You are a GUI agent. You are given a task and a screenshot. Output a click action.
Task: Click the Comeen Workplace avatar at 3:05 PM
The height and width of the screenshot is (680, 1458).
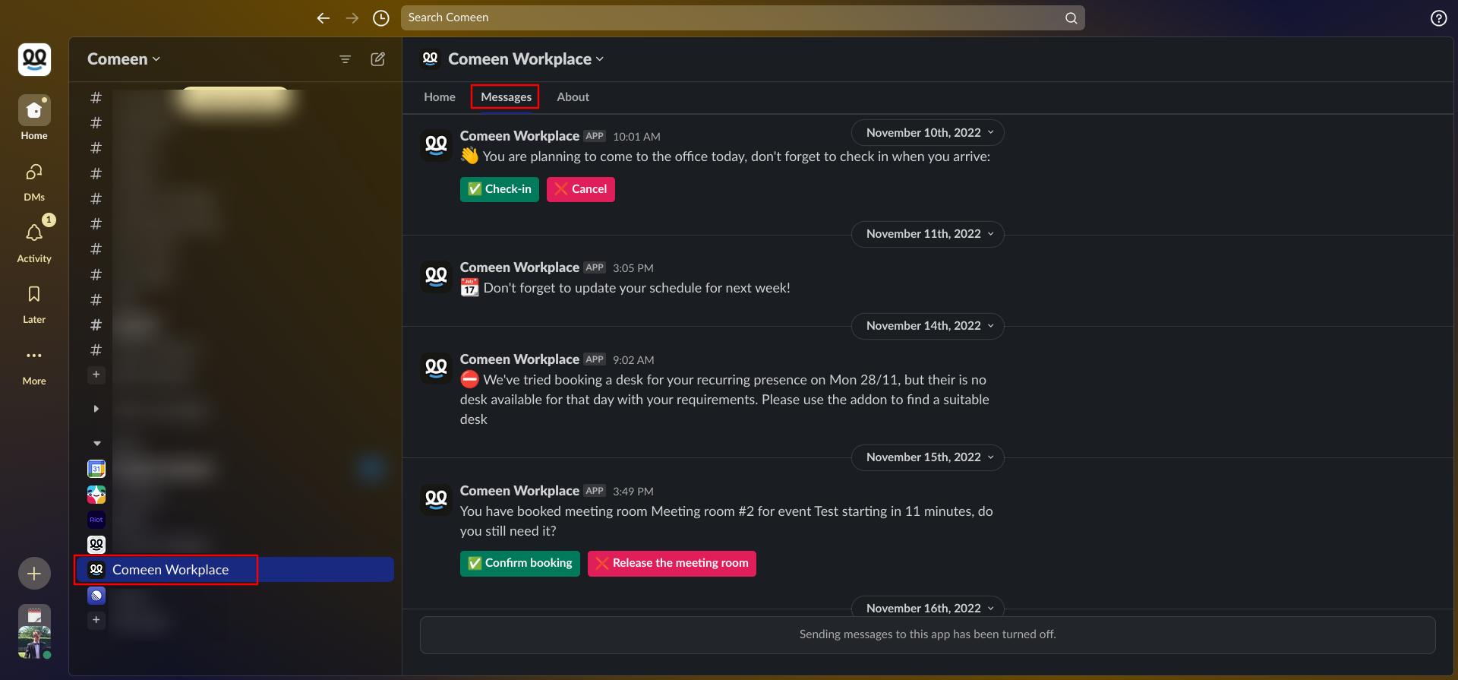[x=437, y=277]
